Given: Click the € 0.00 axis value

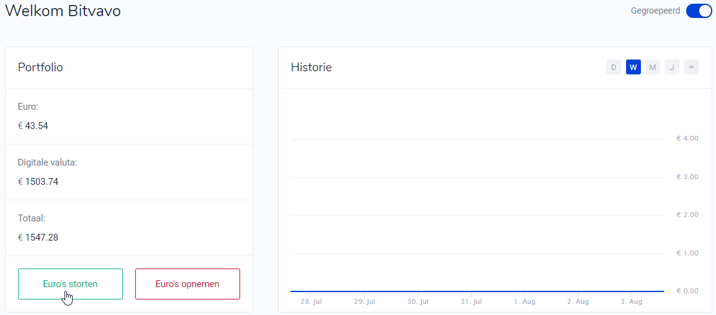Looking at the screenshot, I should 687,291.
